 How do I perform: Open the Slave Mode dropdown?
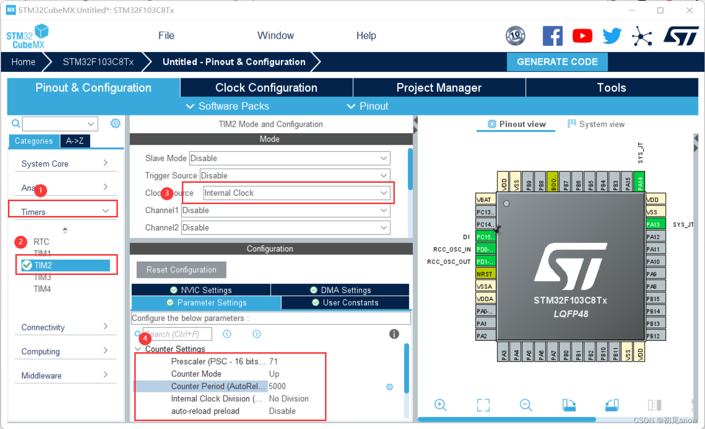click(x=290, y=159)
